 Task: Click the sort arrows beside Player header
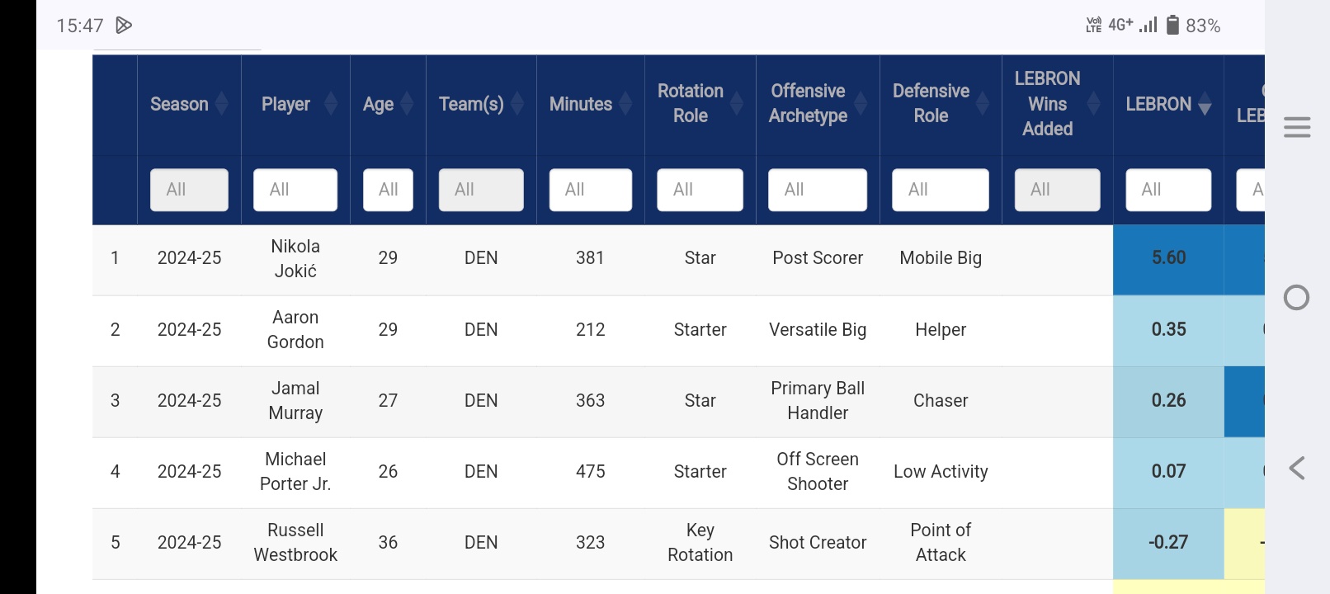tap(331, 104)
